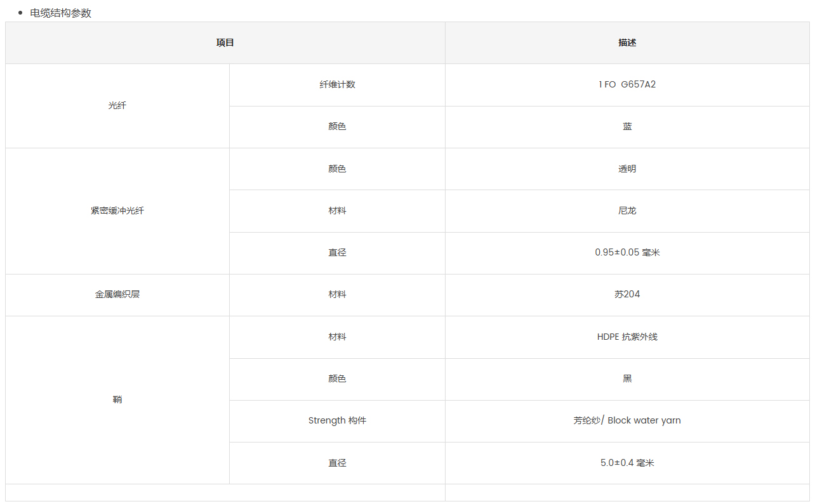This screenshot has height=504, width=815.
Task: Click the 0.95±0.05 毫米 diameter value
Action: pos(627,253)
